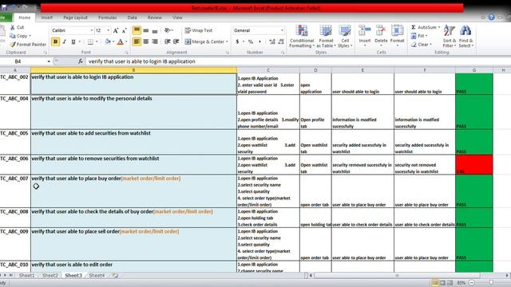Toggle Center text alignment
The height and width of the screenshot is (287, 511).
[x=146, y=41]
